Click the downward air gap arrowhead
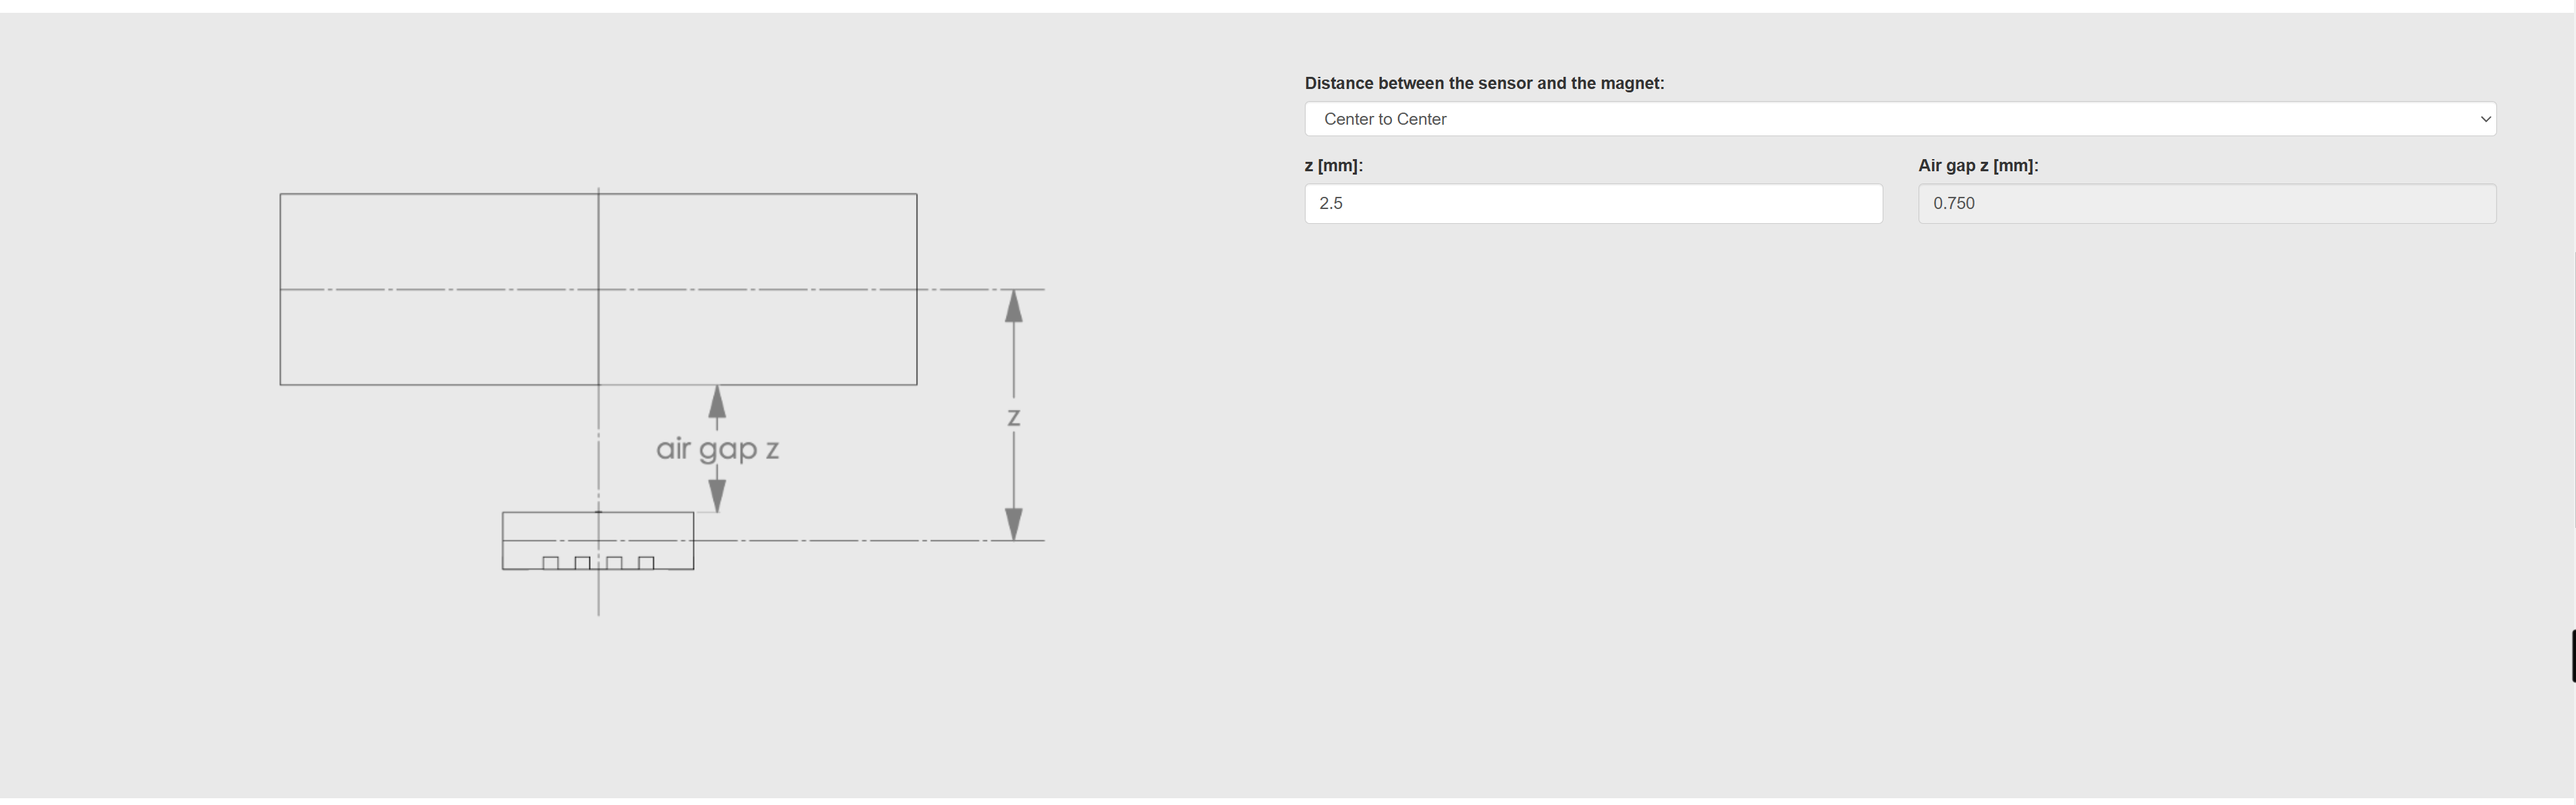 click(x=717, y=496)
